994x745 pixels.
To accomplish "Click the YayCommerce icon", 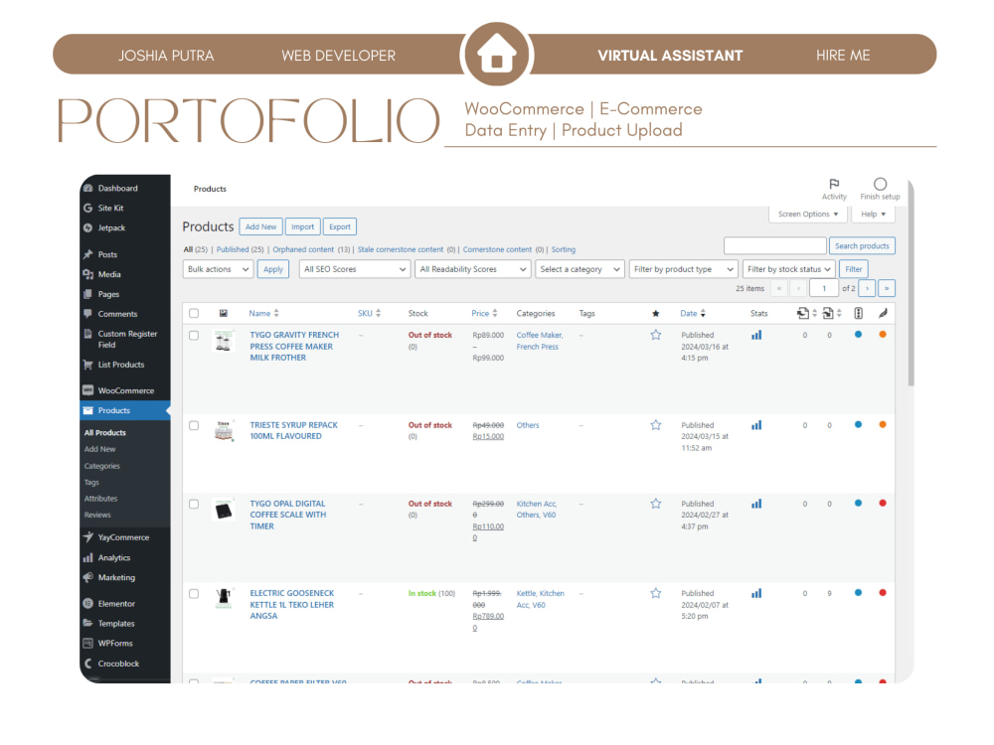I will pos(88,536).
